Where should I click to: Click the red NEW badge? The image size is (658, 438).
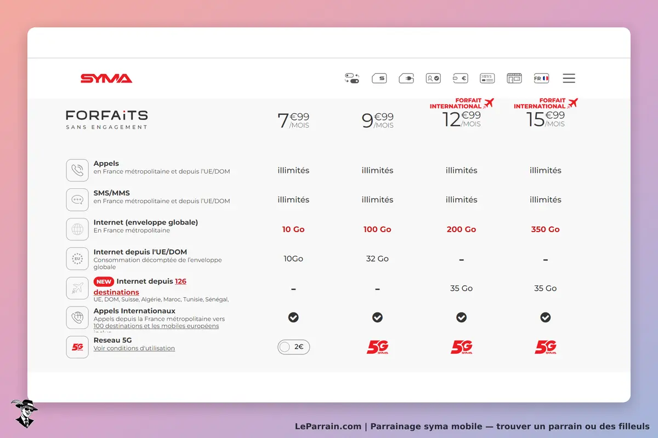click(104, 281)
